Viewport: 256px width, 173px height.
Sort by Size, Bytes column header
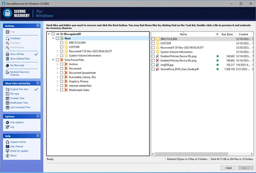(227, 34)
